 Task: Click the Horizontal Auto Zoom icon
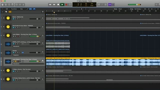[x=152, y=9]
